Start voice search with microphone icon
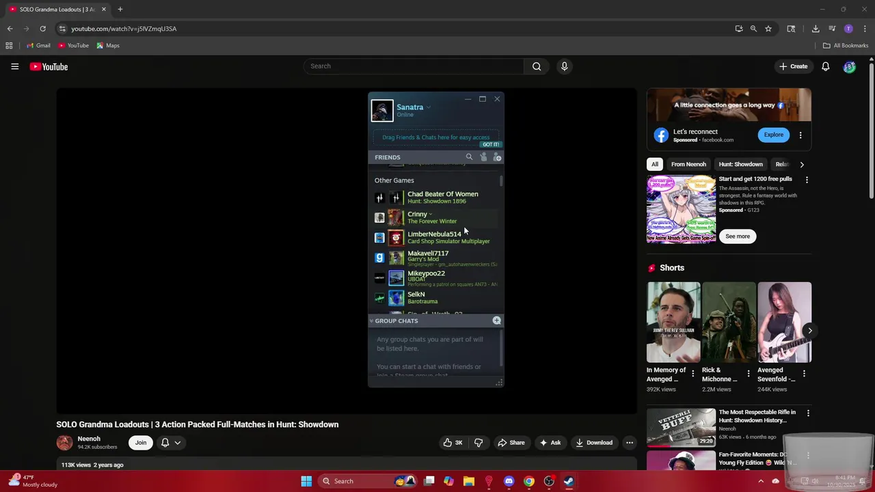The image size is (875, 492). click(564, 66)
